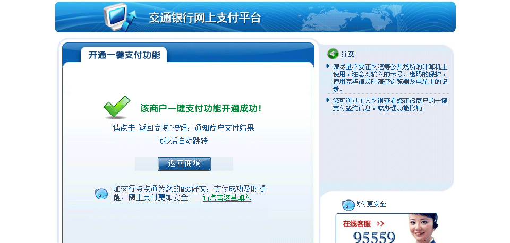Image resolution: width=510 pixels, height=243 pixels.
Task: Open the 请点击这里加入 link
Action: point(227,197)
